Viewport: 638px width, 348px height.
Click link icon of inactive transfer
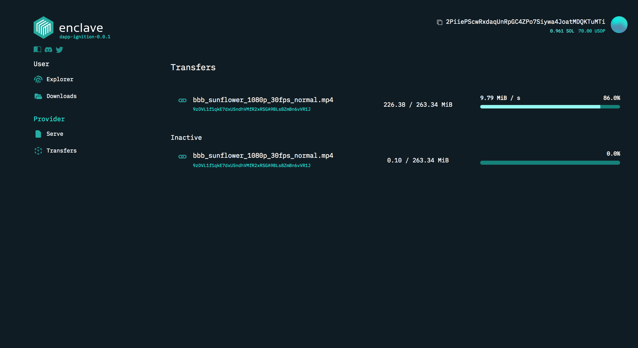[x=182, y=157]
